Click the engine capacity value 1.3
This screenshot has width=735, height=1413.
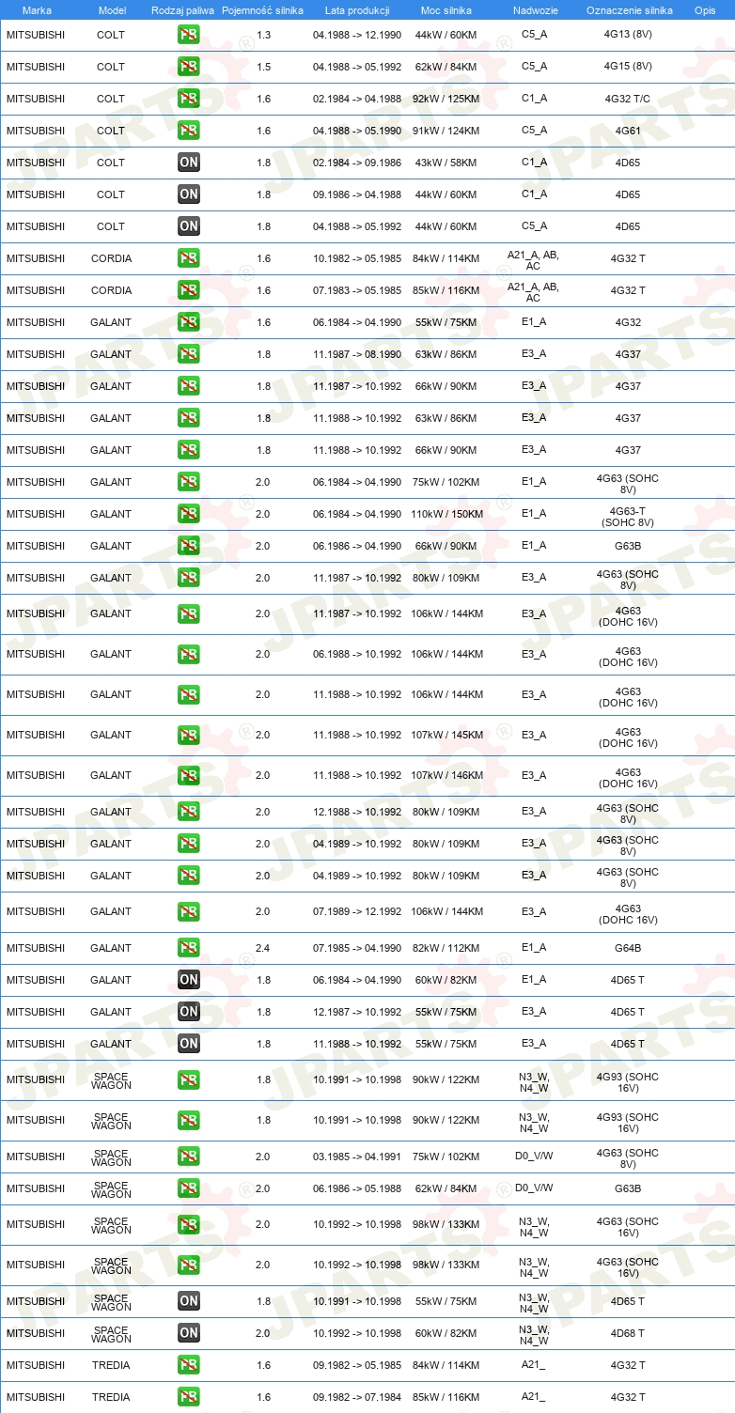tap(263, 35)
